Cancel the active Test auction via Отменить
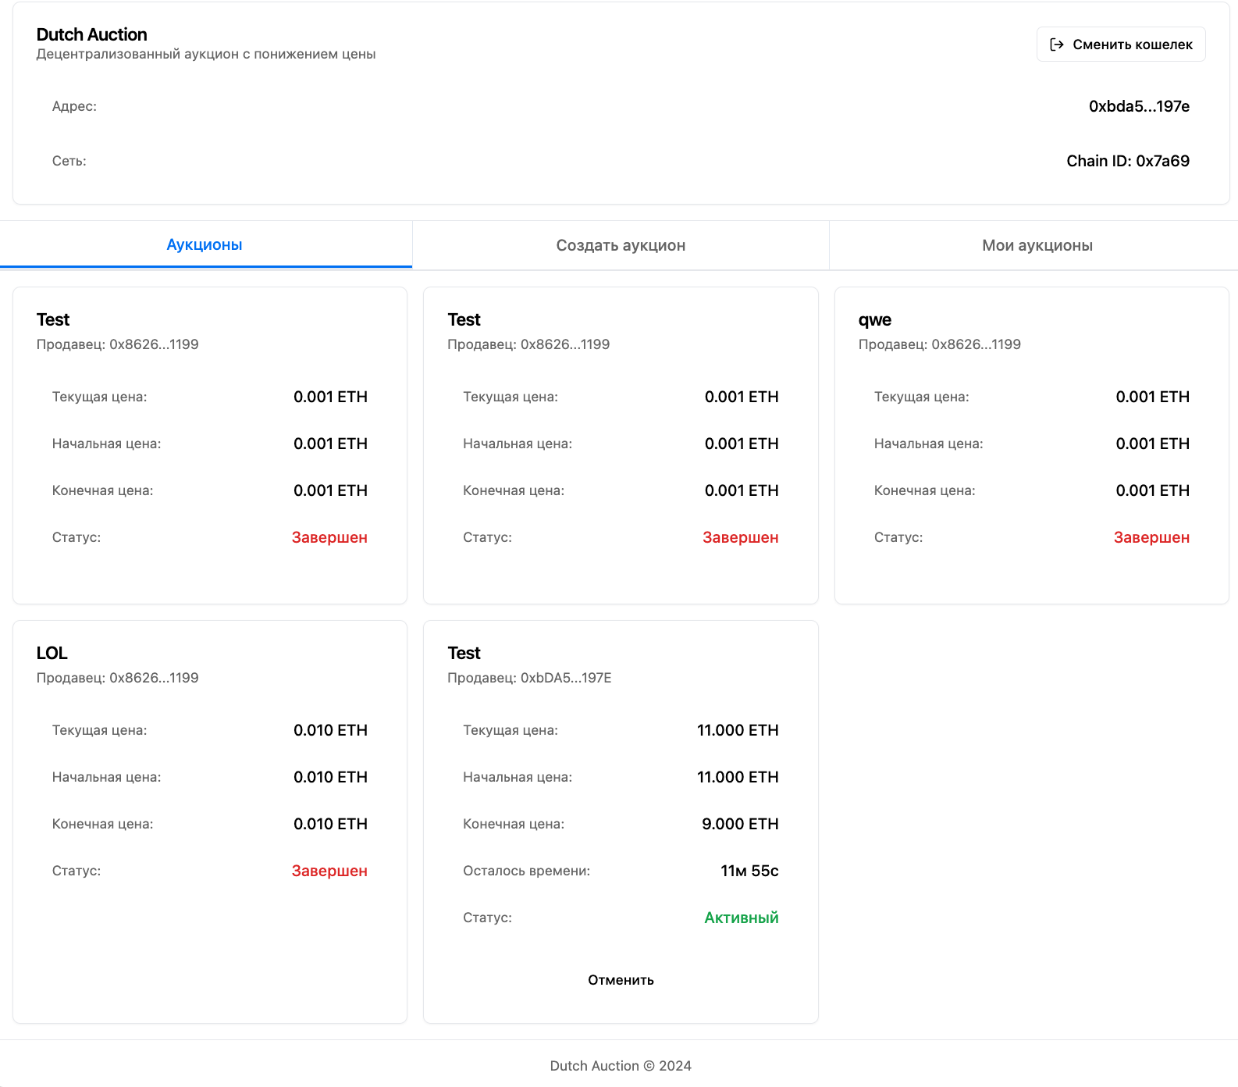 tap(621, 980)
